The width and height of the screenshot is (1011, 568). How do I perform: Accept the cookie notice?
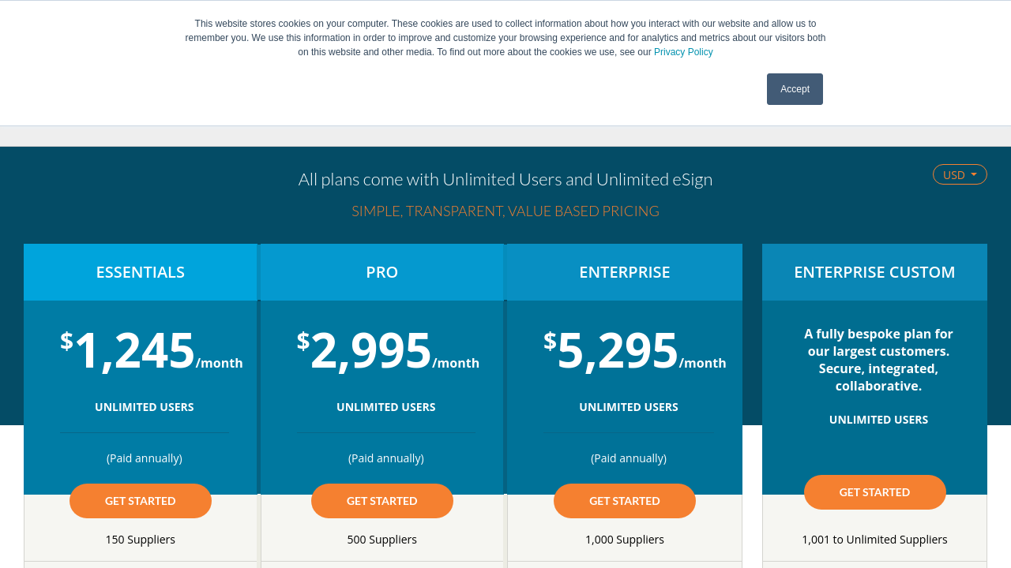[795, 89]
